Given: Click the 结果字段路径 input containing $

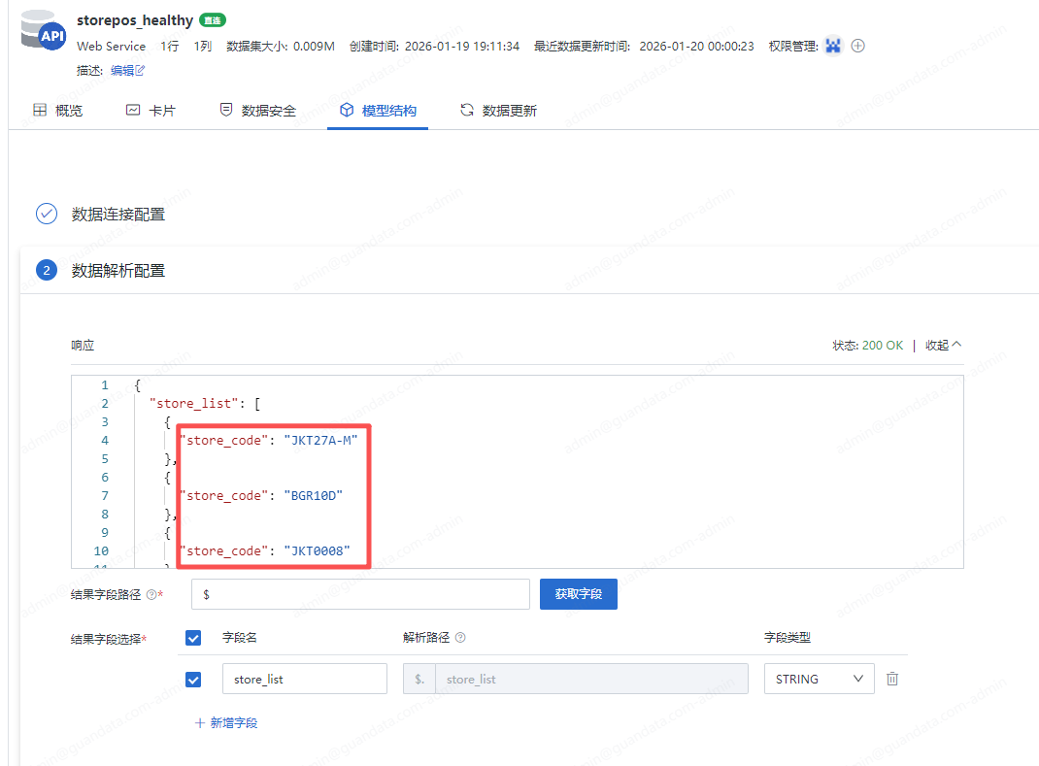Looking at the screenshot, I should (x=359, y=593).
